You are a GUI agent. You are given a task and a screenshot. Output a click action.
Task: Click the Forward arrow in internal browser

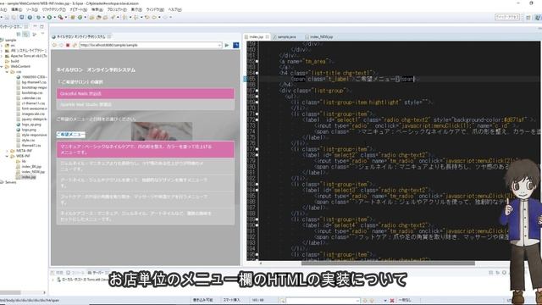[x=61, y=45]
